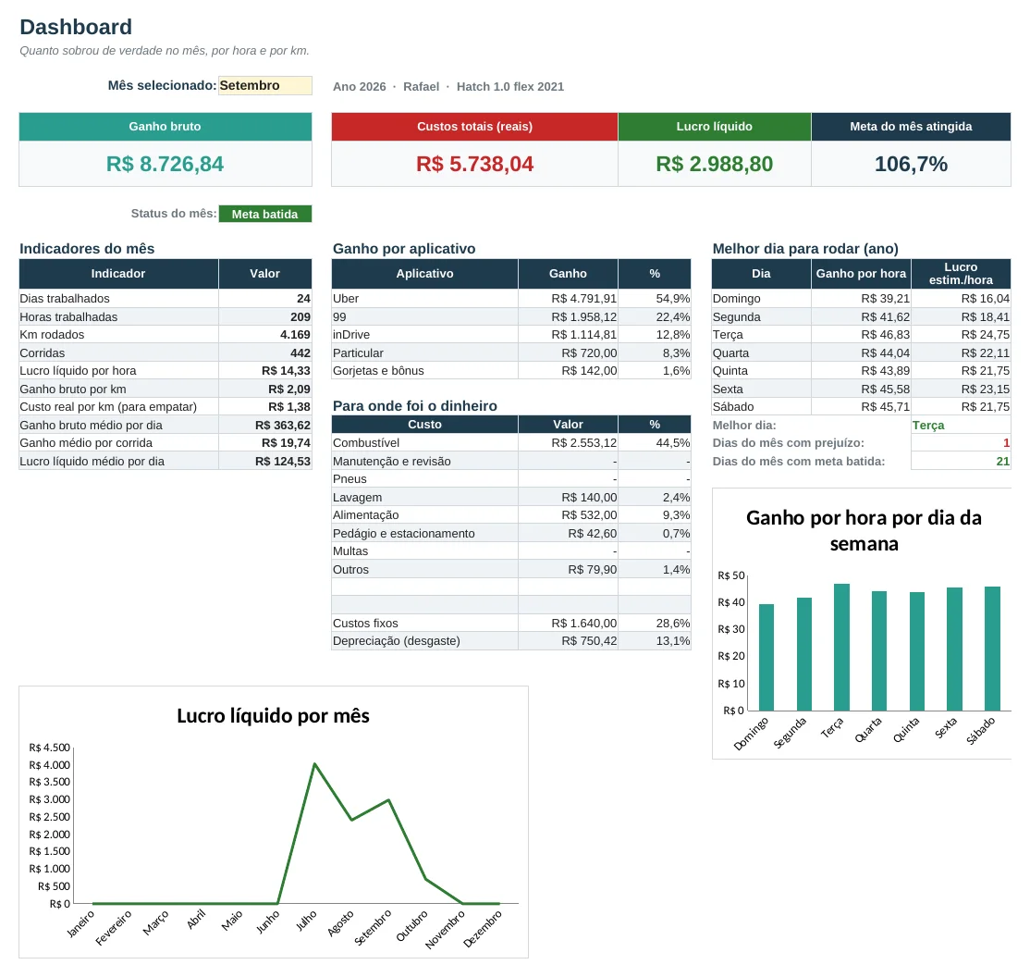This screenshot has height=977, width=1030.
Task: Select the Lavagem value R$ 140,00
Action: pos(569,498)
